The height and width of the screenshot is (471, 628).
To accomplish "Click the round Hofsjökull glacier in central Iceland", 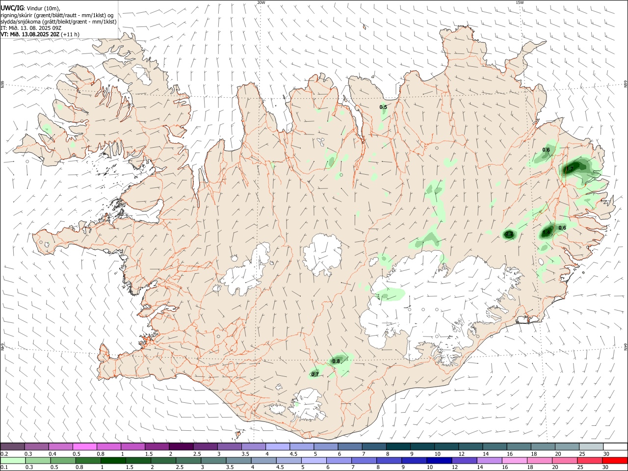I will 322,254.
